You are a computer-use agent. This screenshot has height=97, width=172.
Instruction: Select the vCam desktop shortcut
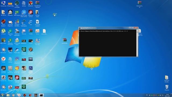coord(38,32)
